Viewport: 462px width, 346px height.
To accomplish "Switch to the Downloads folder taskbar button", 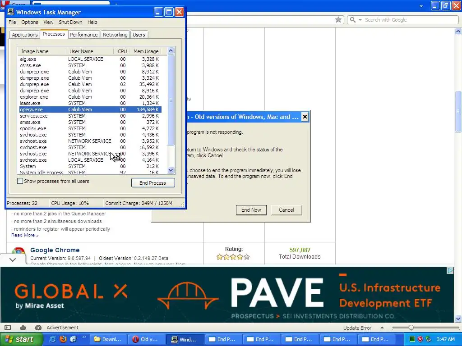I will click(x=108, y=339).
